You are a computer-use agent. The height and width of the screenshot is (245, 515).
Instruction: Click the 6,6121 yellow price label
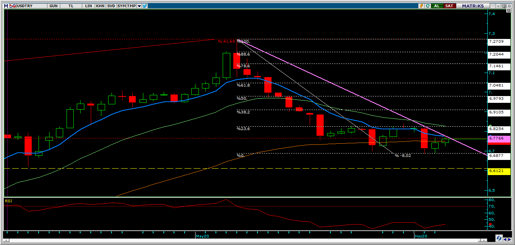click(x=499, y=171)
